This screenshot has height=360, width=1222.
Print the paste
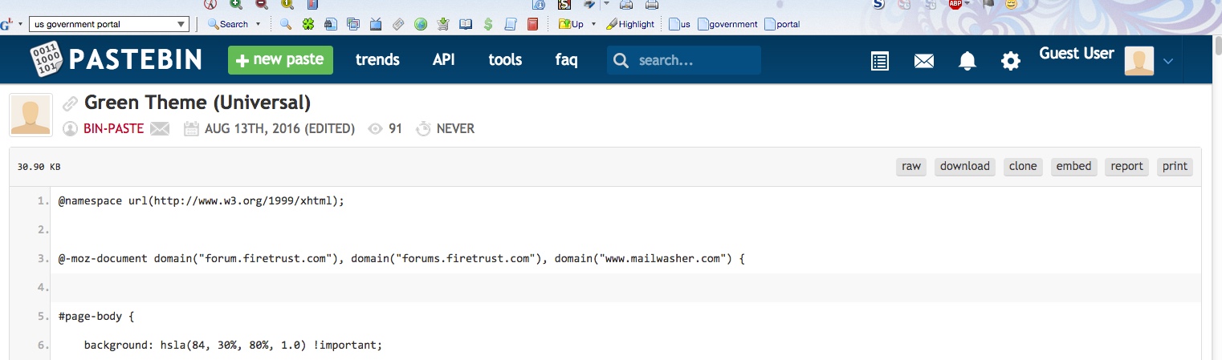(x=1175, y=166)
